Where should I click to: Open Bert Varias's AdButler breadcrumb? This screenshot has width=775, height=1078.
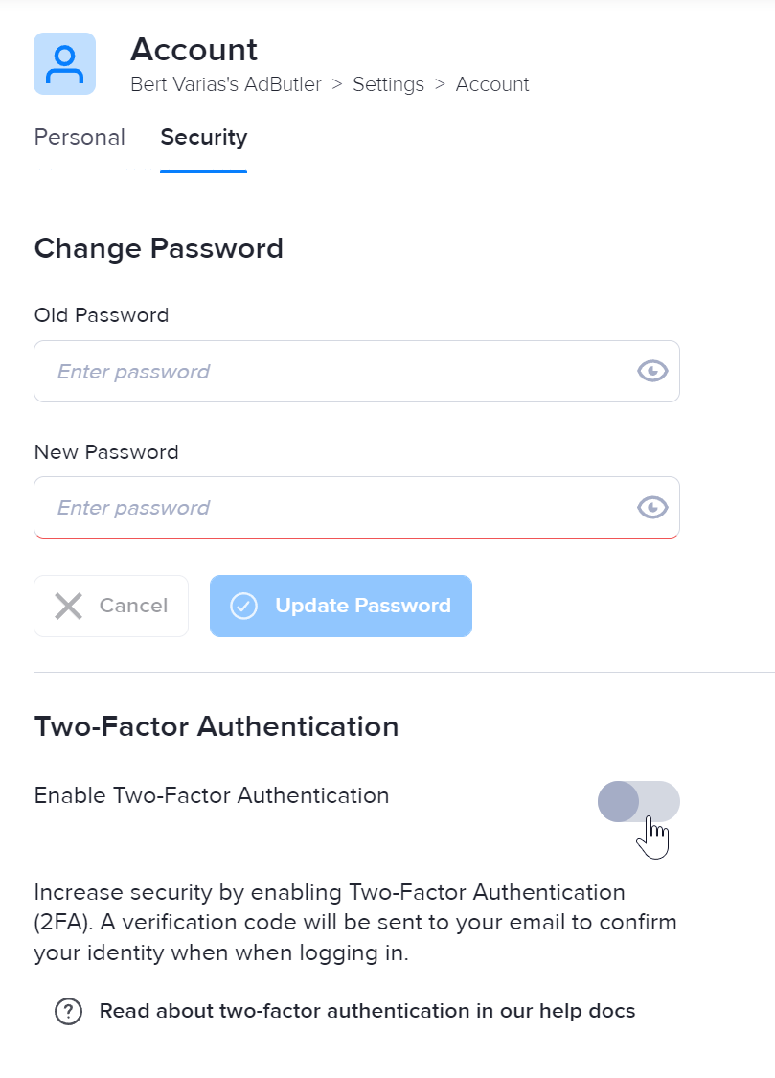click(x=225, y=84)
